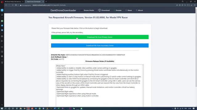This screenshot has width=197, height=110.
Task: Click the DJI Code wm170 text
Action: coord(58,59)
